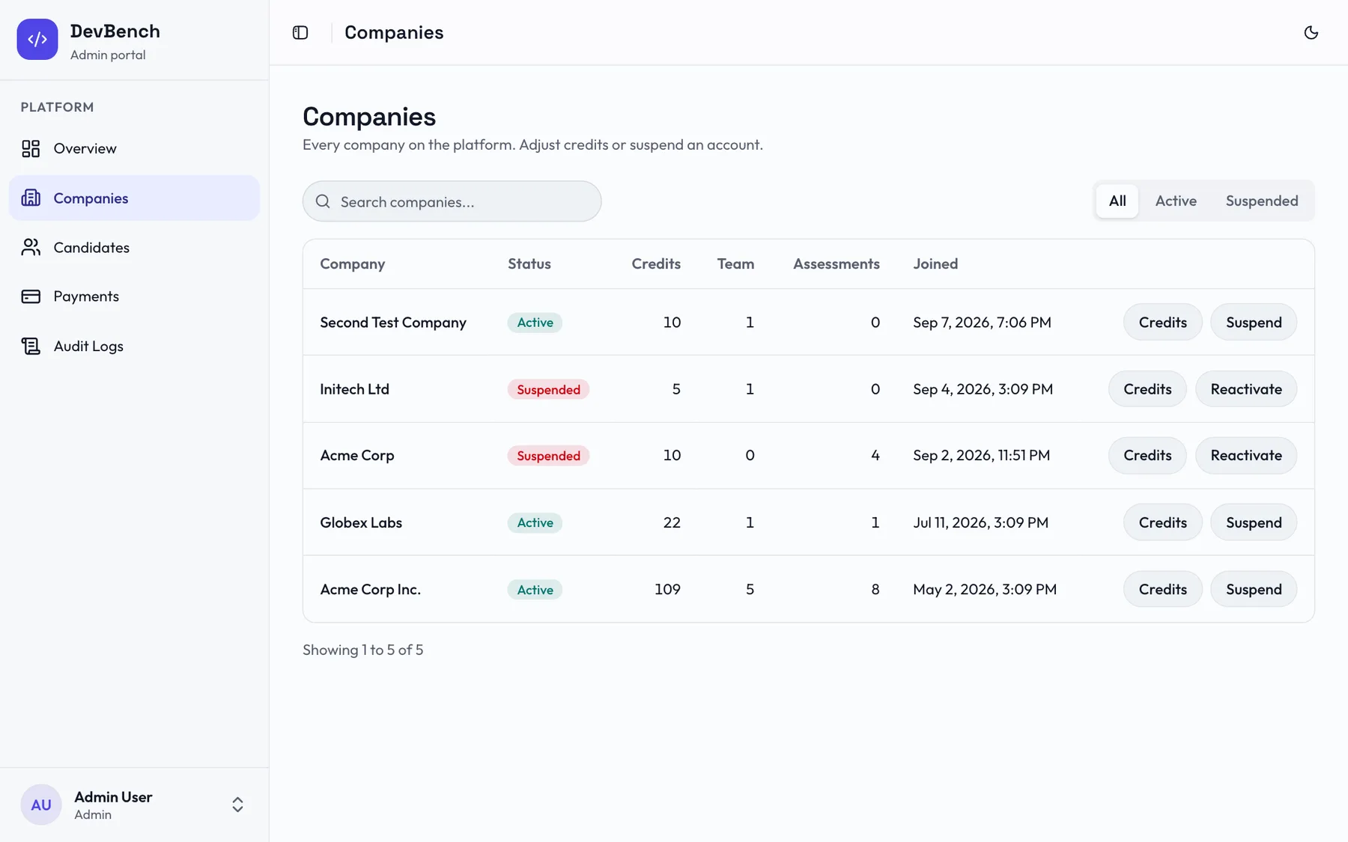Image resolution: width=1348 pixels, height=842 pixels.
Task: Click the AU avatar circle
Action: point(41,805)
